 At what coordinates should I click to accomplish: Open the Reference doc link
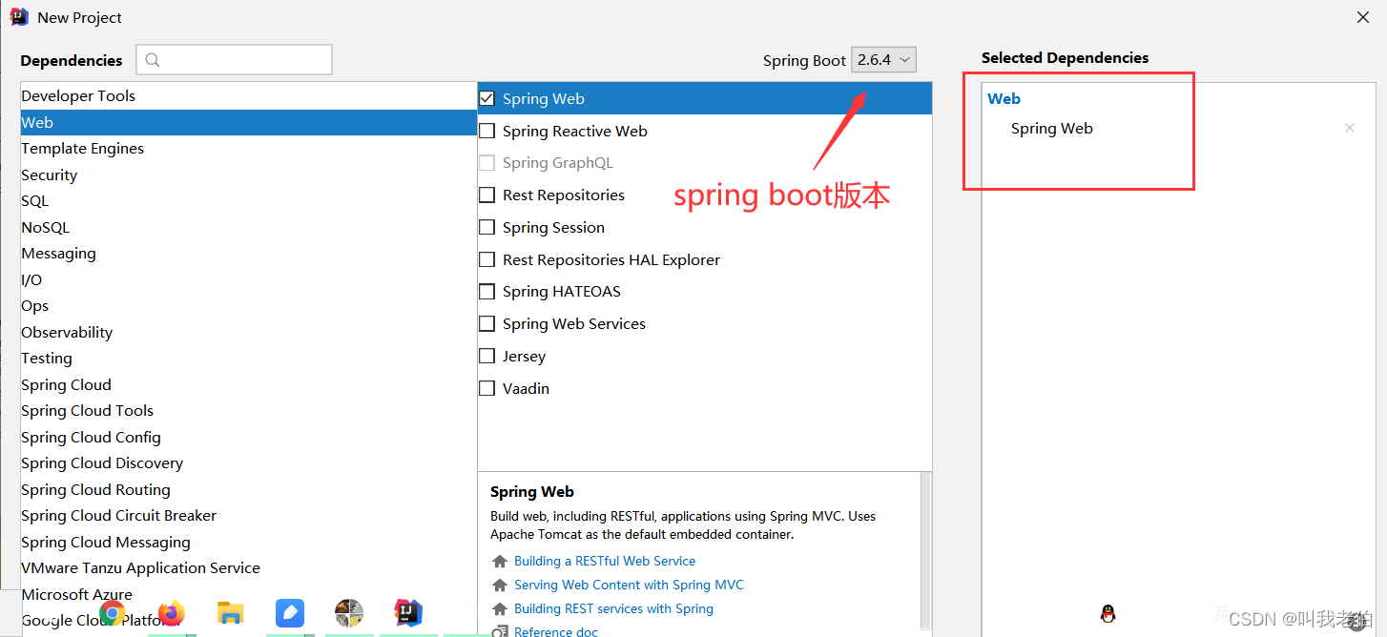coord(556,631)
